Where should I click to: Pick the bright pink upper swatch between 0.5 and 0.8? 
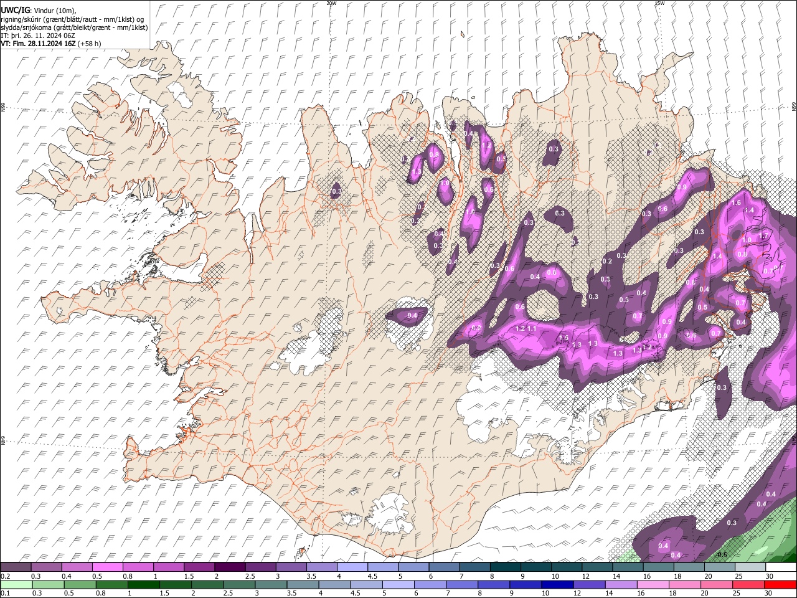tap(107, 567)
